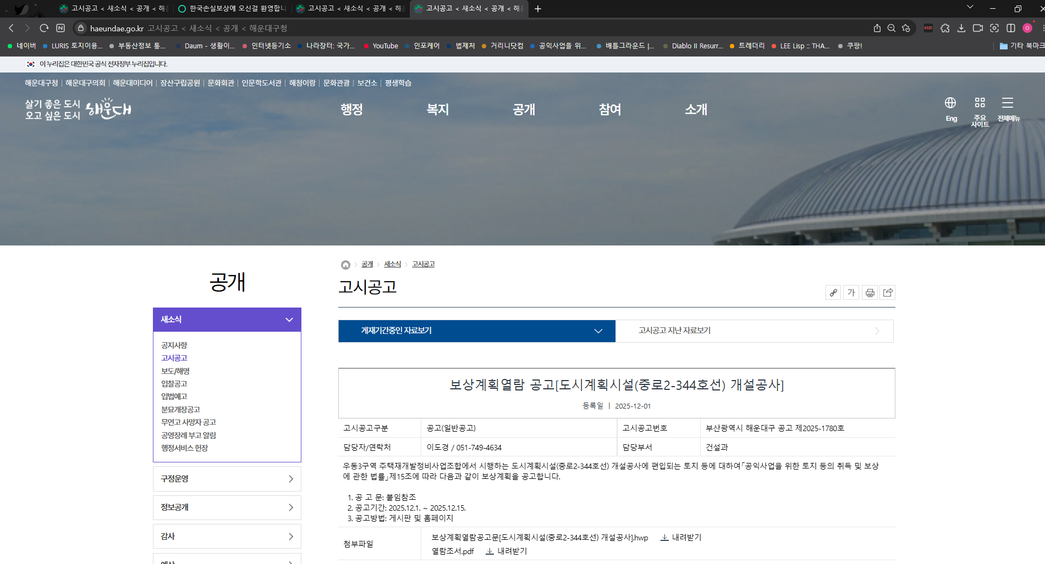Click the print page icon
This screenshot has width=1045, height=564.
[x=870, y=293]
